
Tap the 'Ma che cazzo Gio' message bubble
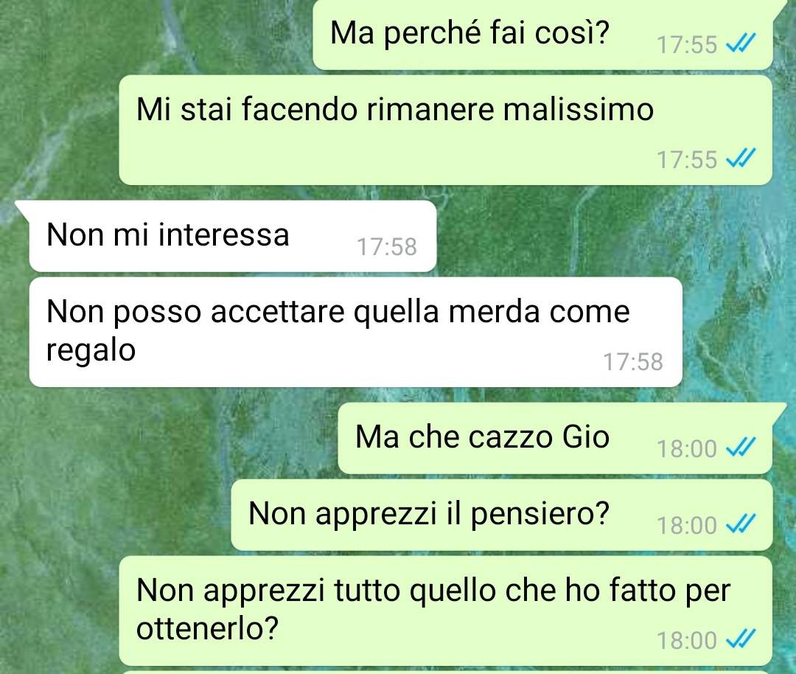(x=555, y=438)
